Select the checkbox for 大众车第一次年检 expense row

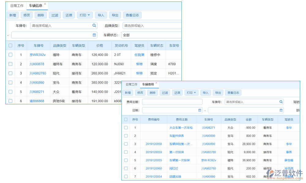[x=126, y=127]
